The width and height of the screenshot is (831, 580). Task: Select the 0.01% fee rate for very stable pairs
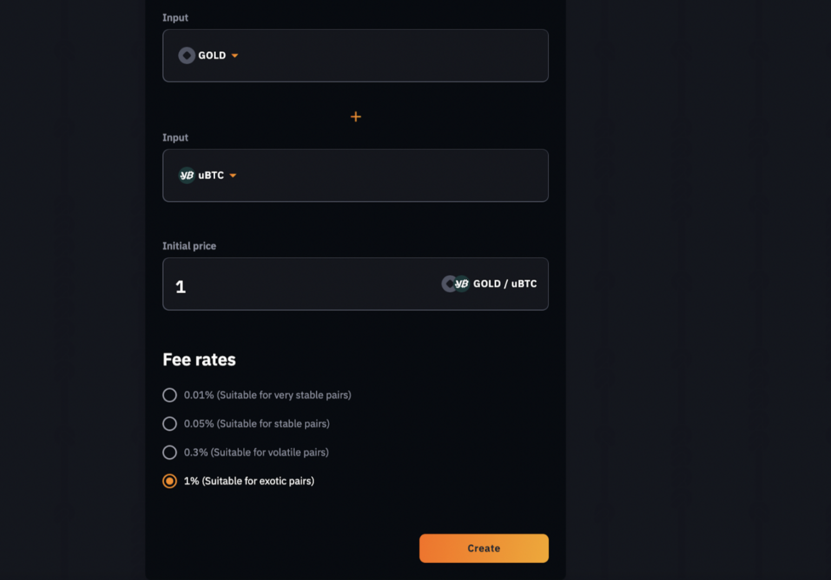169,395
